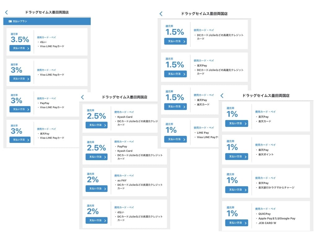
Task: Open 支払い方法 for 2% d払い plan
Action: [96, 220]
